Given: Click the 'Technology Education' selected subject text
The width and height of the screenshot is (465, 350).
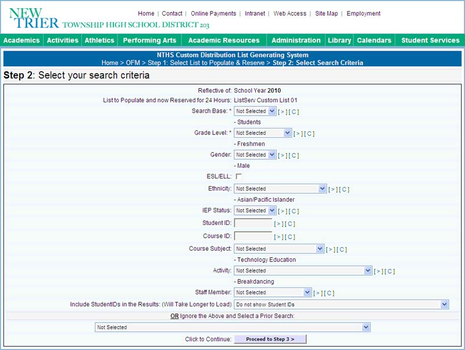Looking at the screenshot, I should pyautogui.click(x=266, y=260).
